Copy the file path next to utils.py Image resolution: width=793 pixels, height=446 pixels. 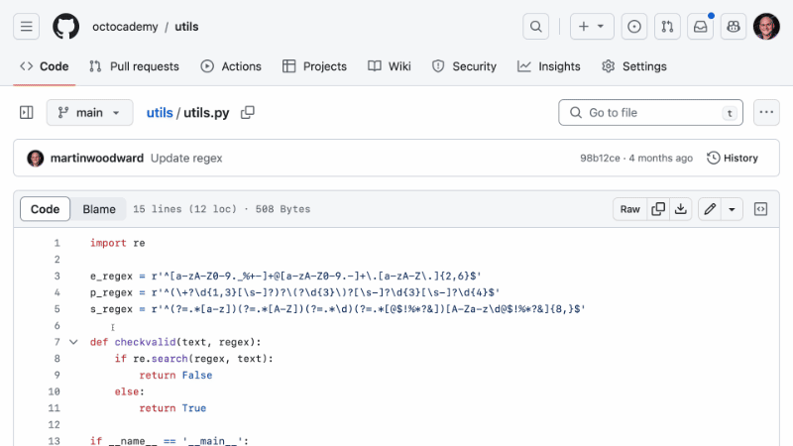pos(247,112)
